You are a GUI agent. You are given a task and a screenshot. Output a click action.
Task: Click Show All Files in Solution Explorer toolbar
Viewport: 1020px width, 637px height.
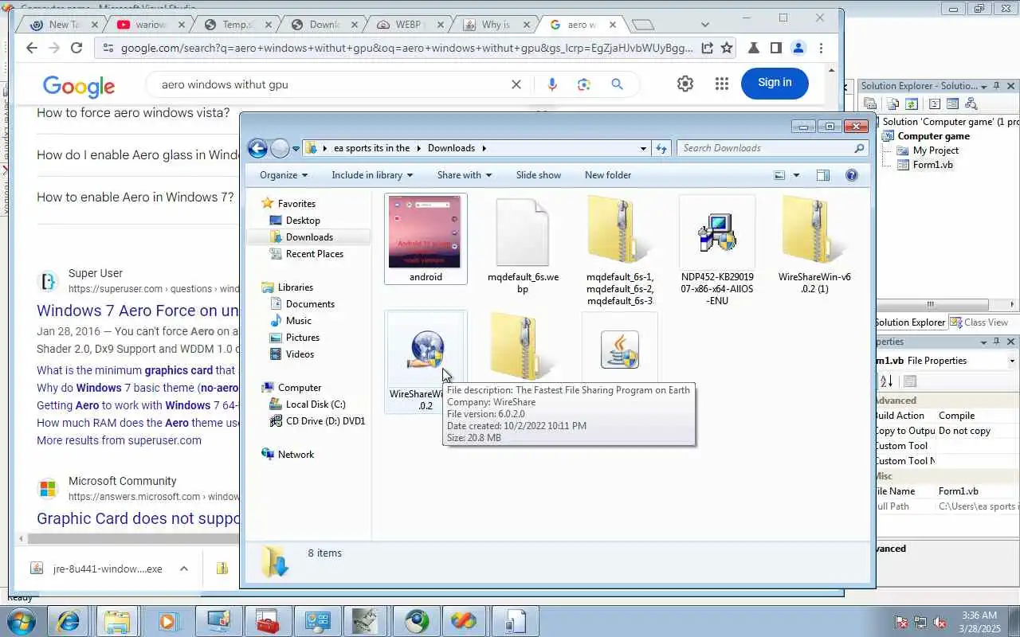click(892, 104)
